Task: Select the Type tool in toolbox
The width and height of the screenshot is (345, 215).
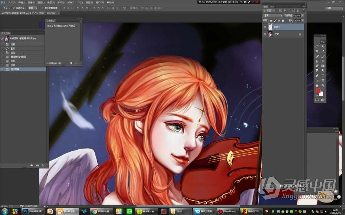Action: (323, 75)
